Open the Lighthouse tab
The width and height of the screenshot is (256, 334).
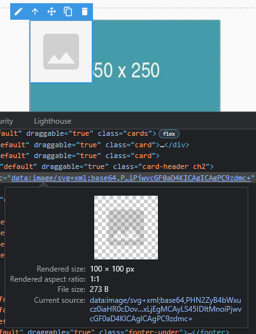tap(53, 121)
